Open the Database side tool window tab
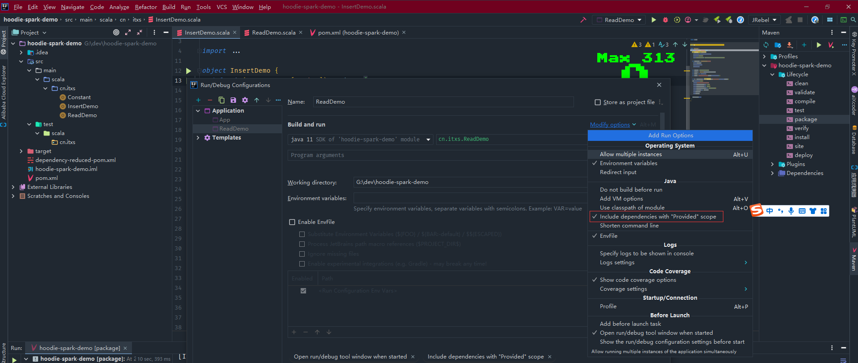This screenshot has height=363, width=858. pyautogui.click(x=854, y=140)
